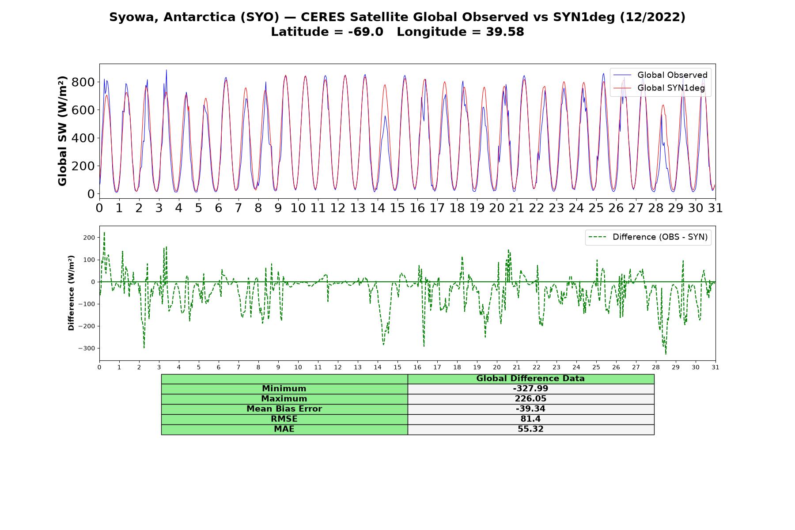Viewport: 795px width, 530px height.
Task: Click the Difference (OBS - SYN) legend label
Action: (660, 237)
